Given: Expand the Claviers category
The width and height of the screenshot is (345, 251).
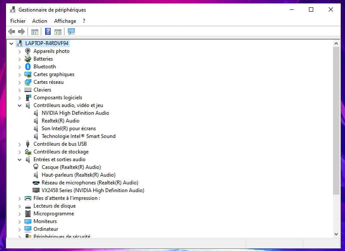Looking at the screenshot, I should click(x=20, y=90).
